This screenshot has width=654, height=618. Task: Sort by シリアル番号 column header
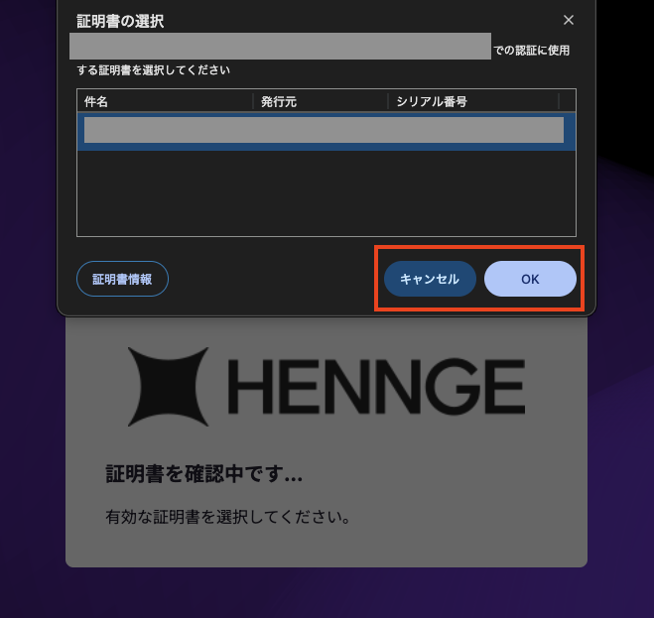pyautogui.click(x=473, y=101)
